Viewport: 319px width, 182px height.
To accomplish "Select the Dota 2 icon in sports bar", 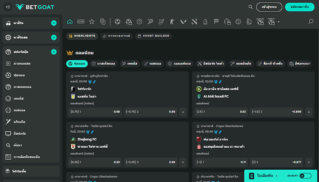I will coord(194,22).
